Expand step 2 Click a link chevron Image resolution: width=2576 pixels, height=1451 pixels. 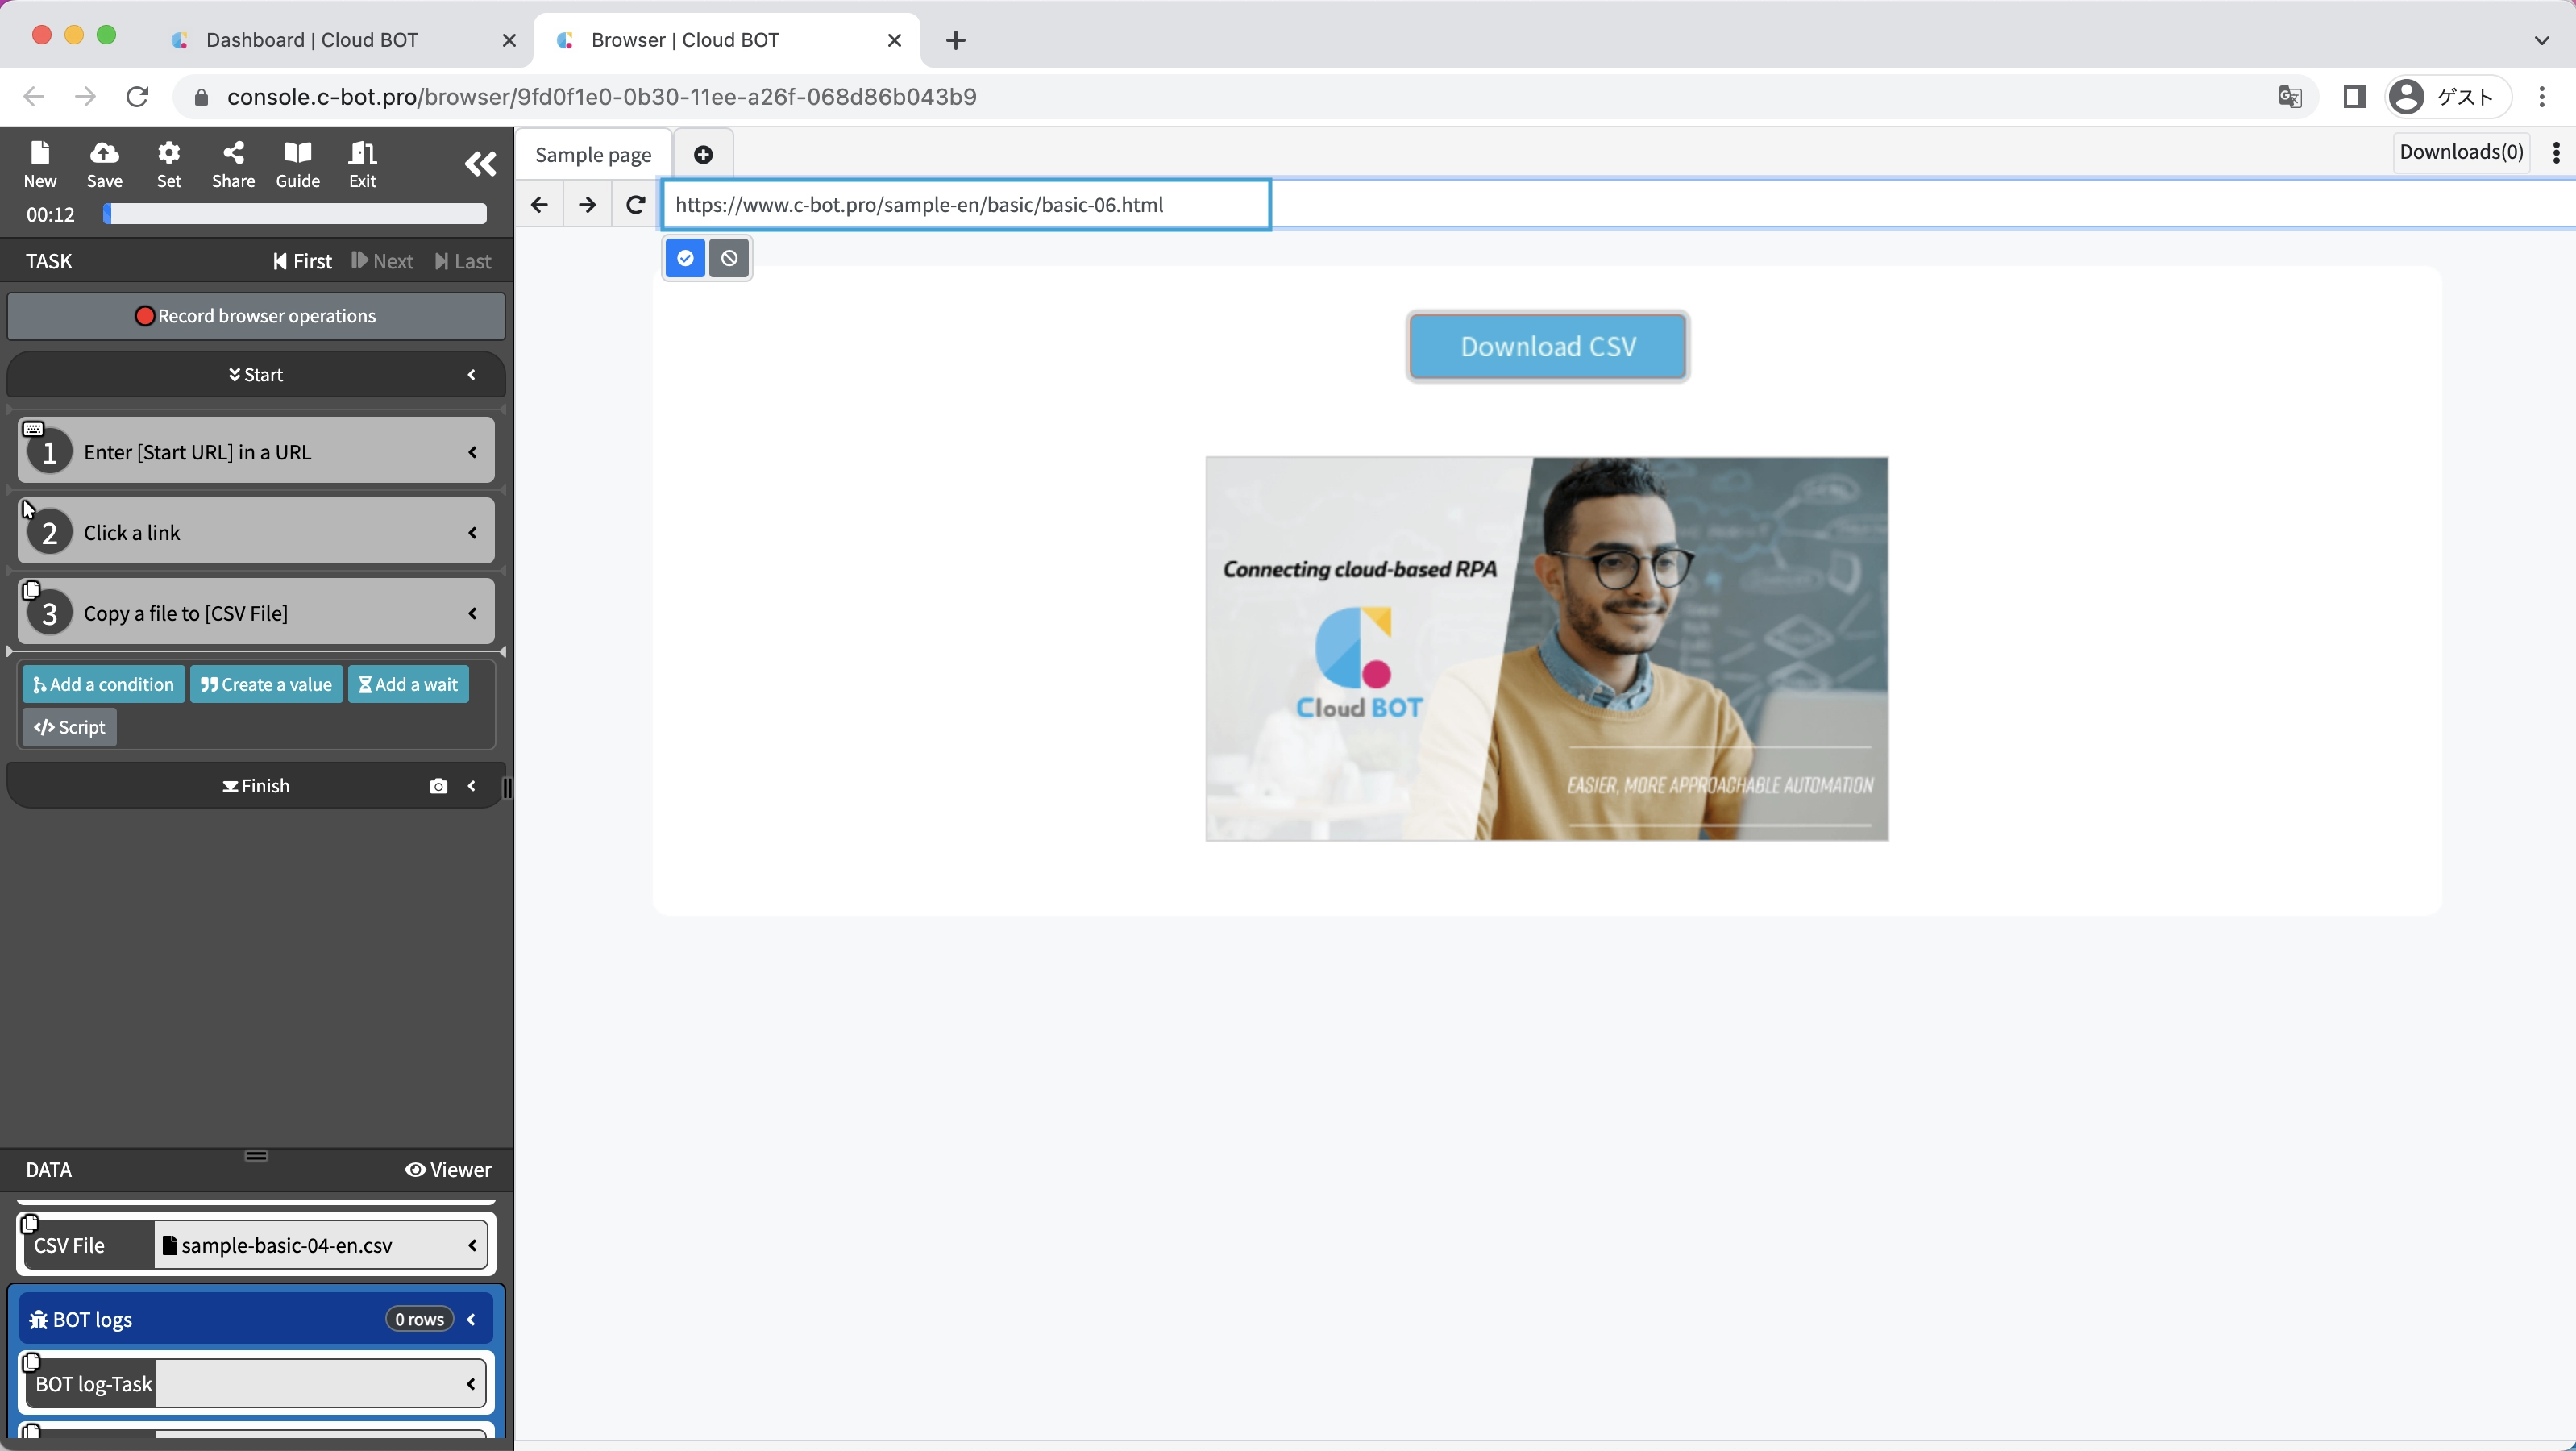(472, 533)
